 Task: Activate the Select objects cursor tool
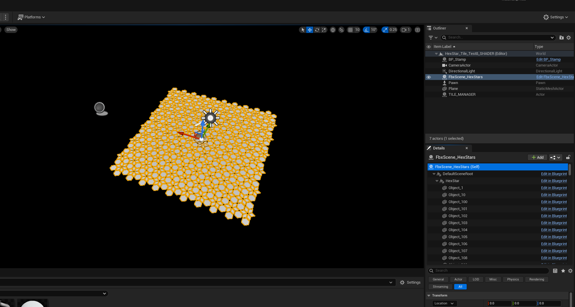(303, 30)
